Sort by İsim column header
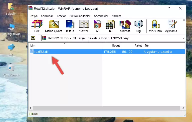 [x=65, y=46]
